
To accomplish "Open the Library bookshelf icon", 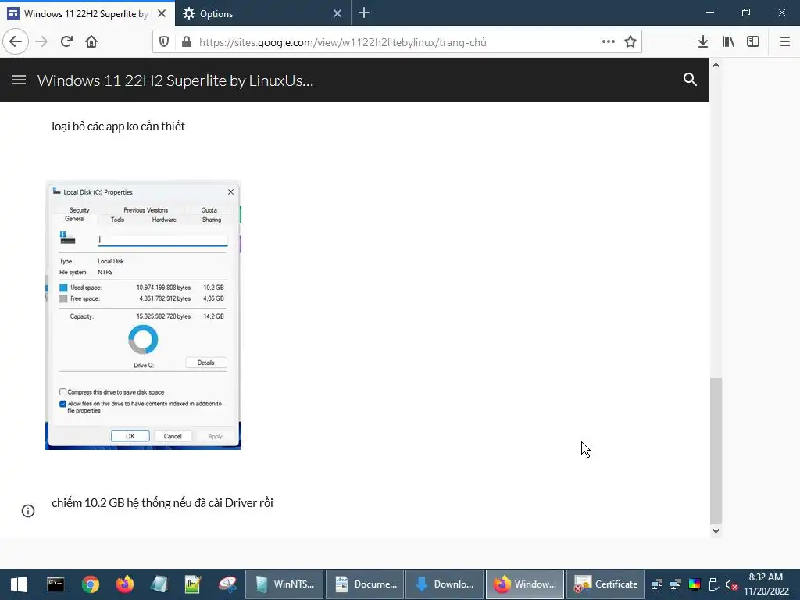I will 728,42.
